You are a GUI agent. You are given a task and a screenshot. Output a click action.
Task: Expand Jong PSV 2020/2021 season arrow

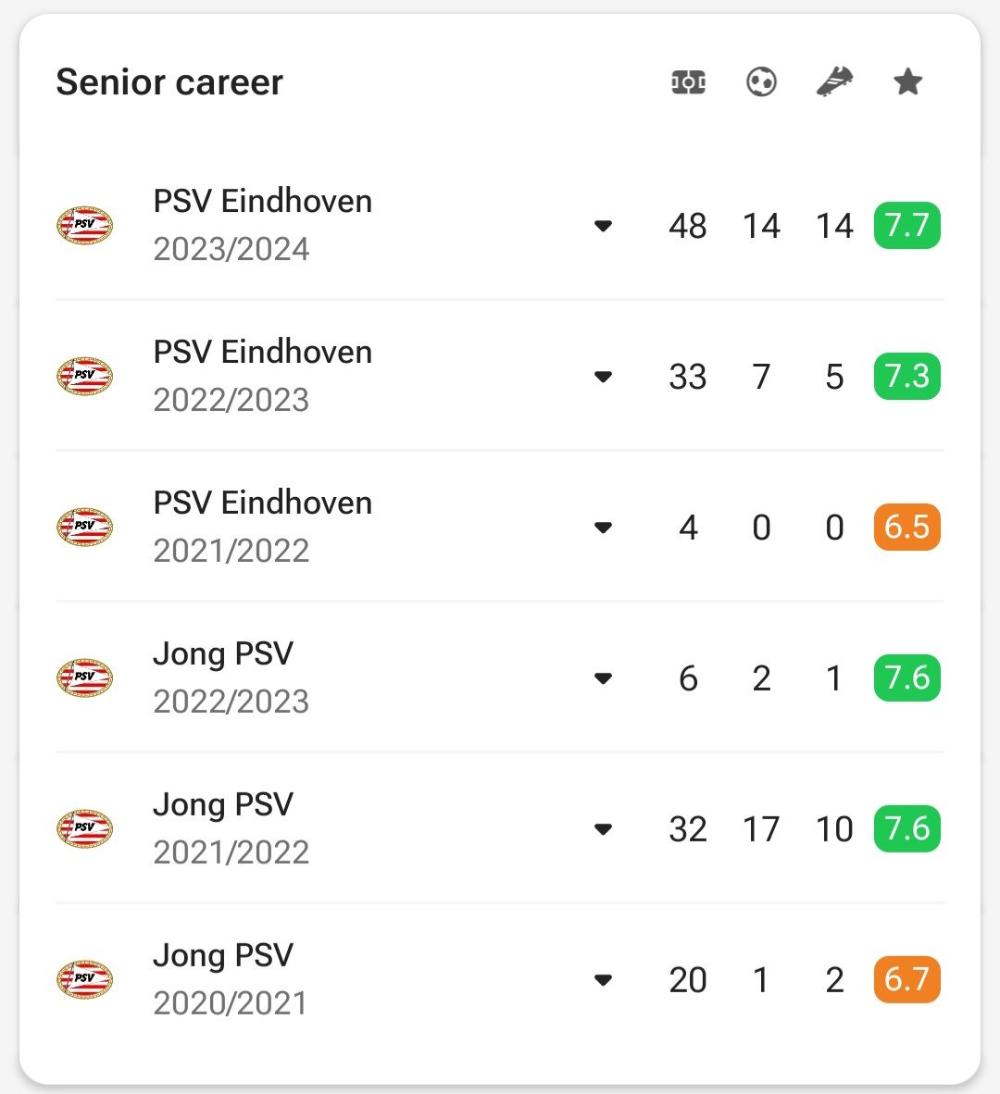(603, 979)
